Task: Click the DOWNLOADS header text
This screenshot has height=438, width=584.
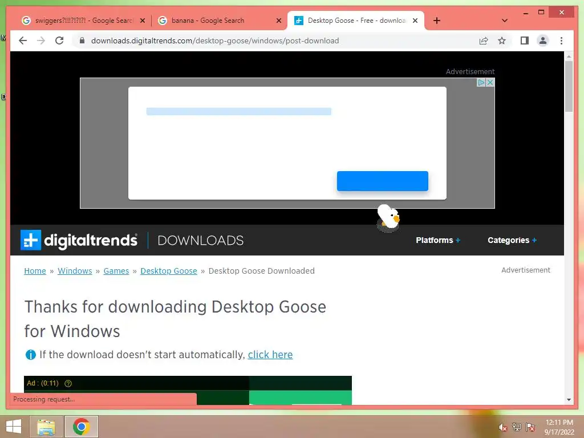Action: pos(200,240)
